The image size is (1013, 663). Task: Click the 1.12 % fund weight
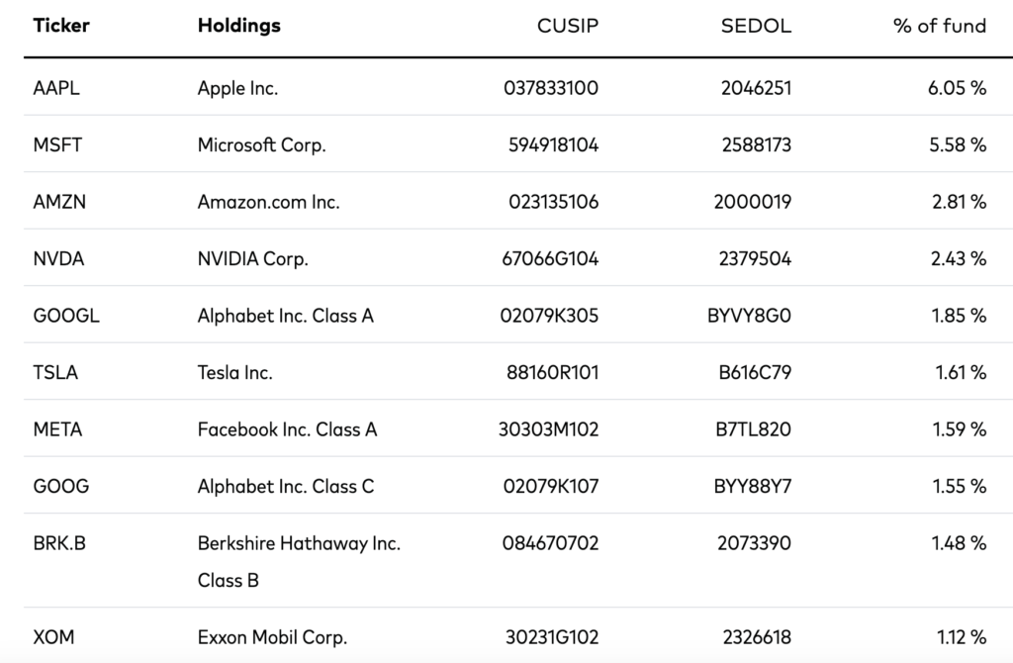click(x=959, y=637)
